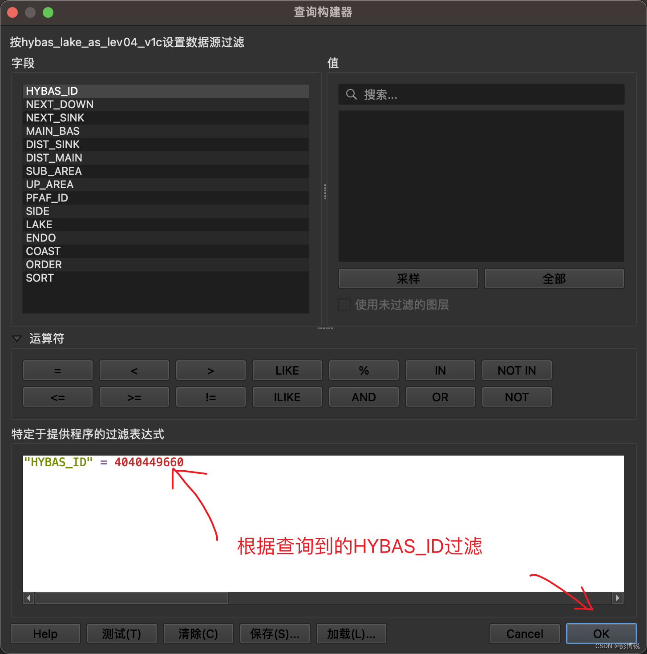Insert the AND operator

[364, 396]
